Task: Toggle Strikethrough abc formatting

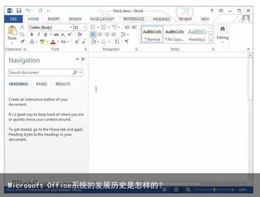Action: click(56, 34)
